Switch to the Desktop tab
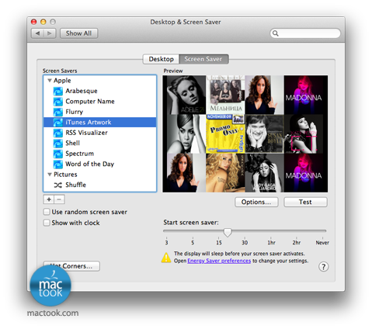Viewport: 372px width, 329px height. pos(161,59)
